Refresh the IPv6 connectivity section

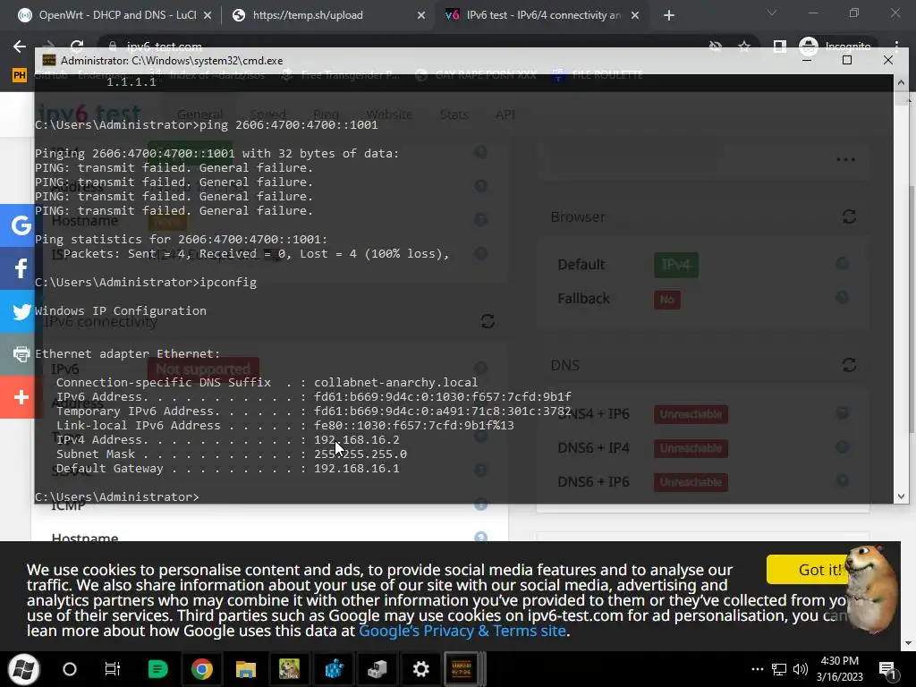pos(488,321)
